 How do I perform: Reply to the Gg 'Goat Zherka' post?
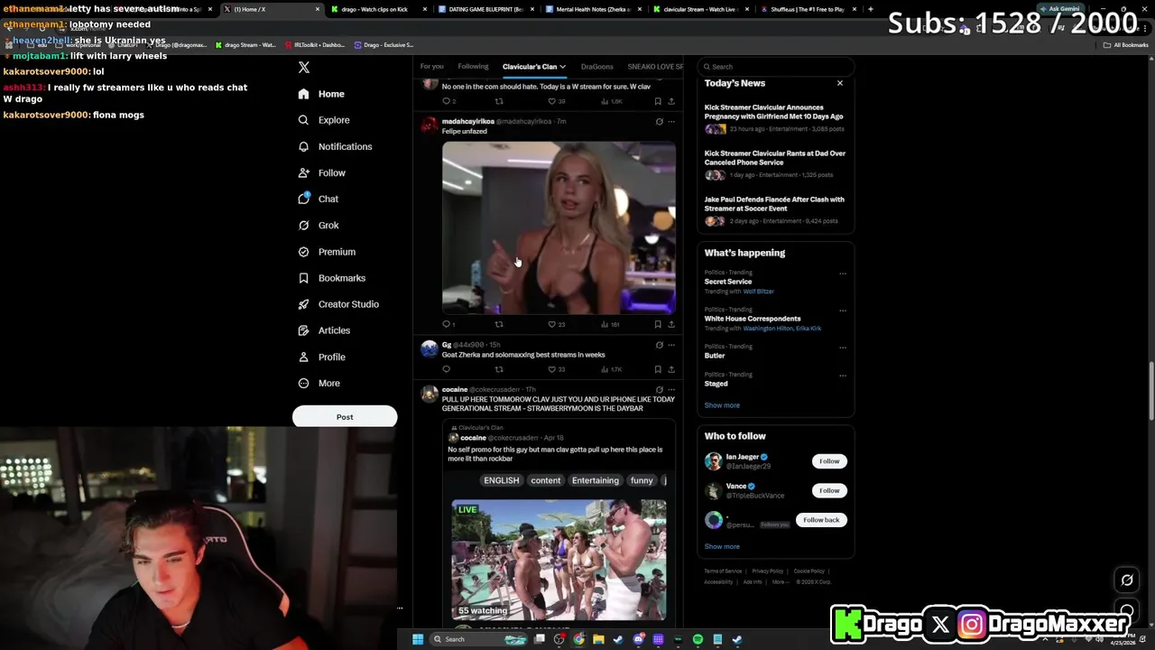(446, 369)
